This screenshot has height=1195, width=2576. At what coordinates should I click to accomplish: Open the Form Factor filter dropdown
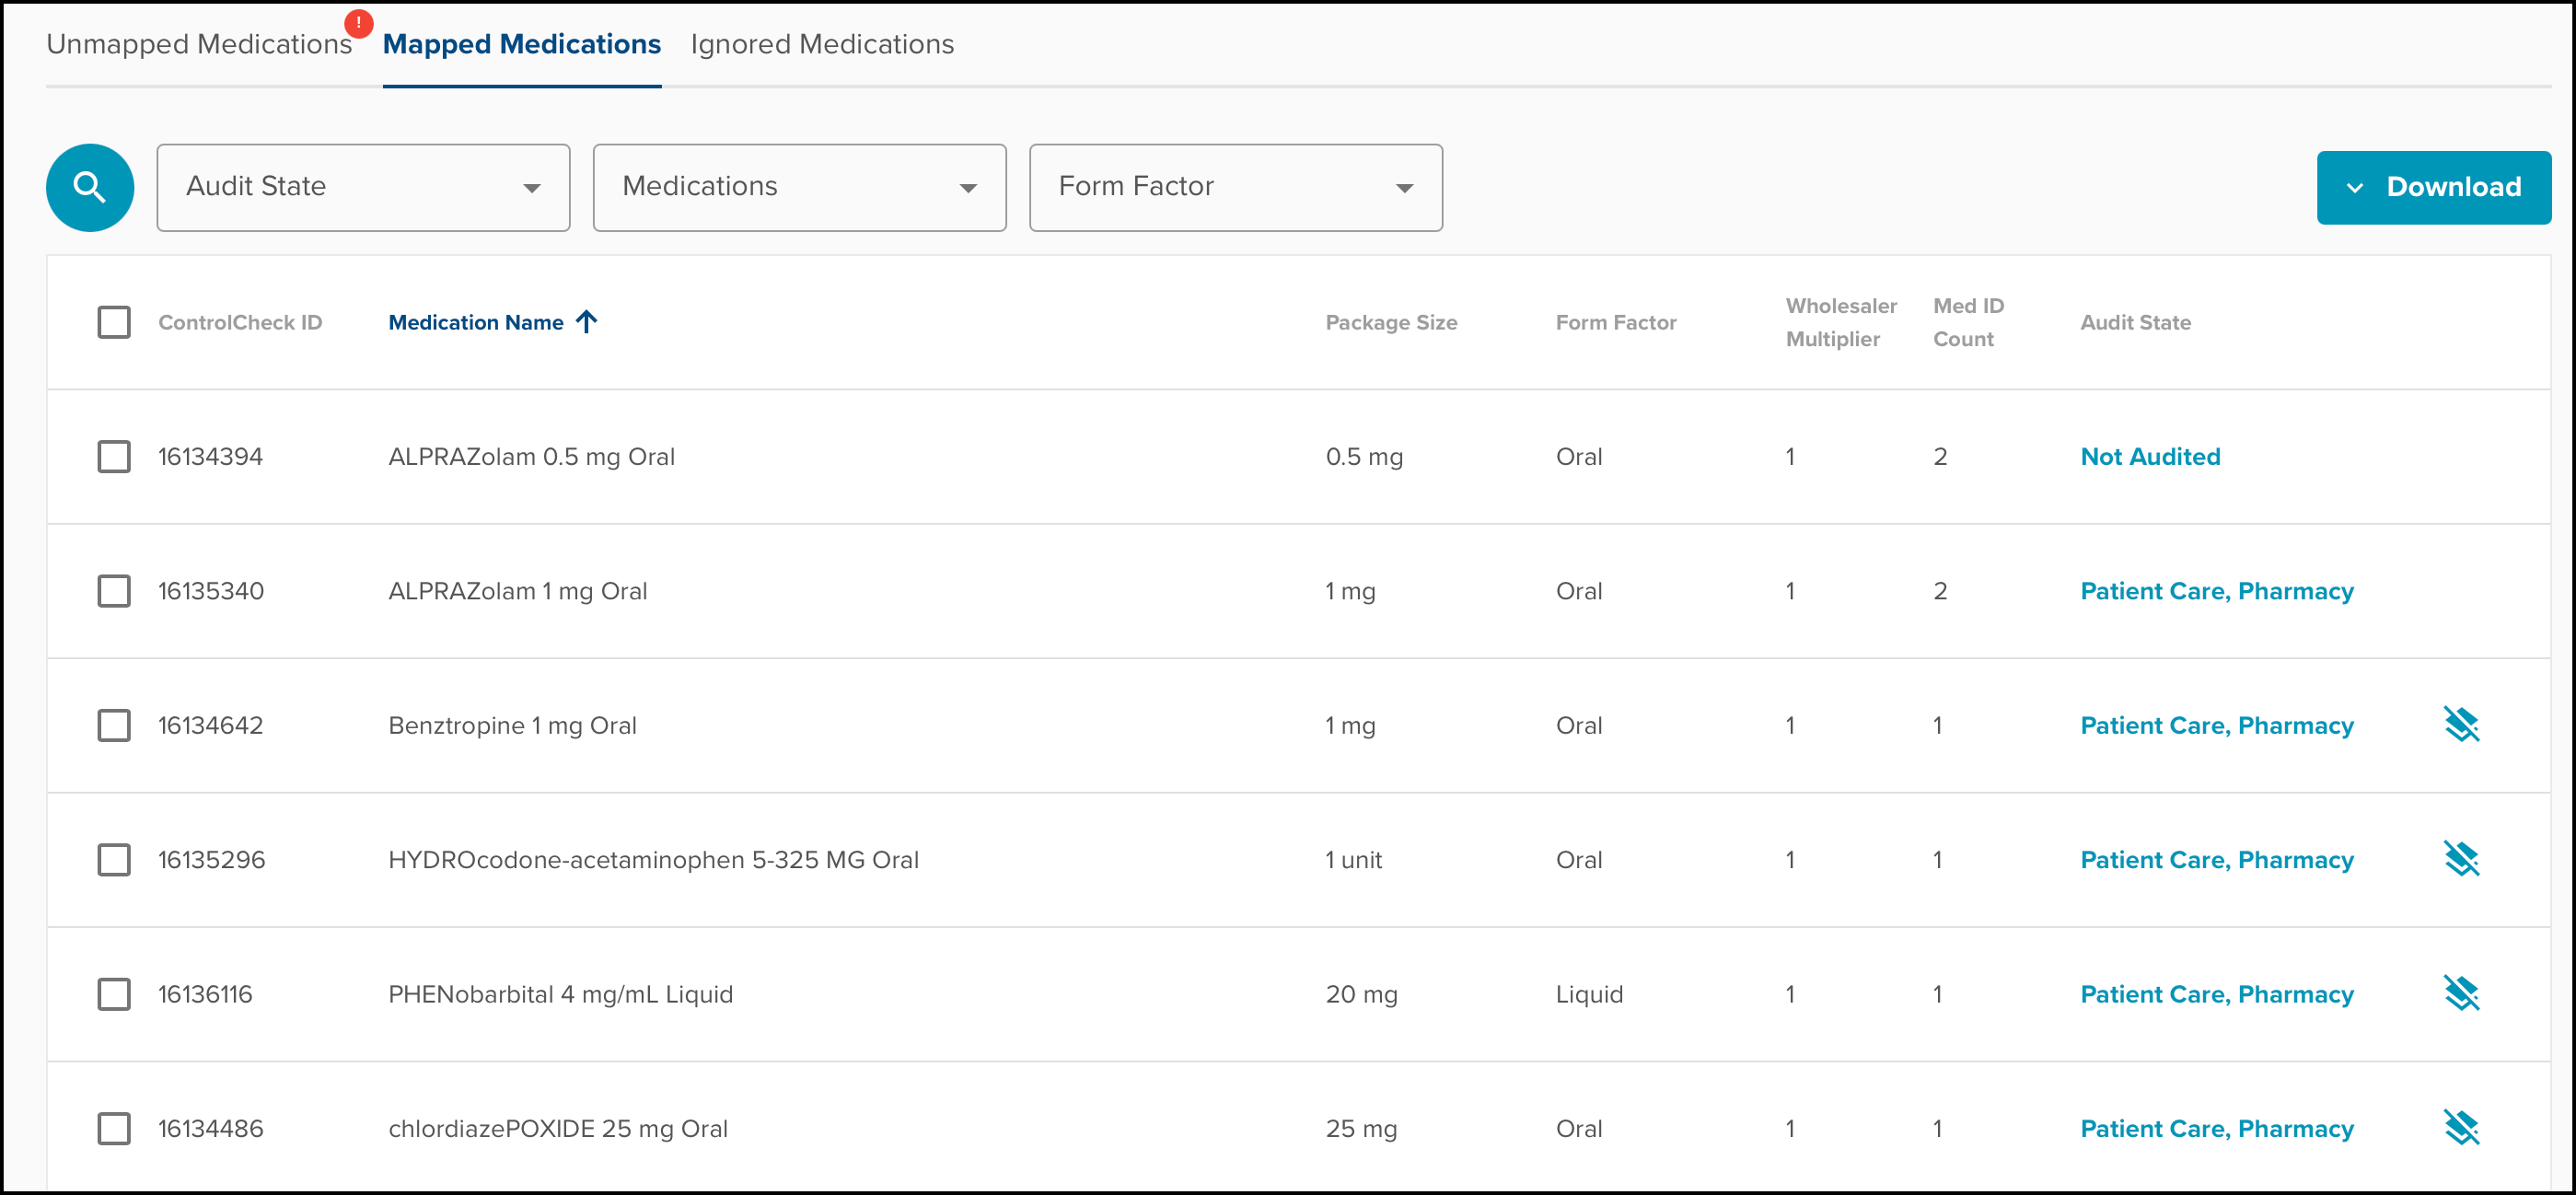1235,187
